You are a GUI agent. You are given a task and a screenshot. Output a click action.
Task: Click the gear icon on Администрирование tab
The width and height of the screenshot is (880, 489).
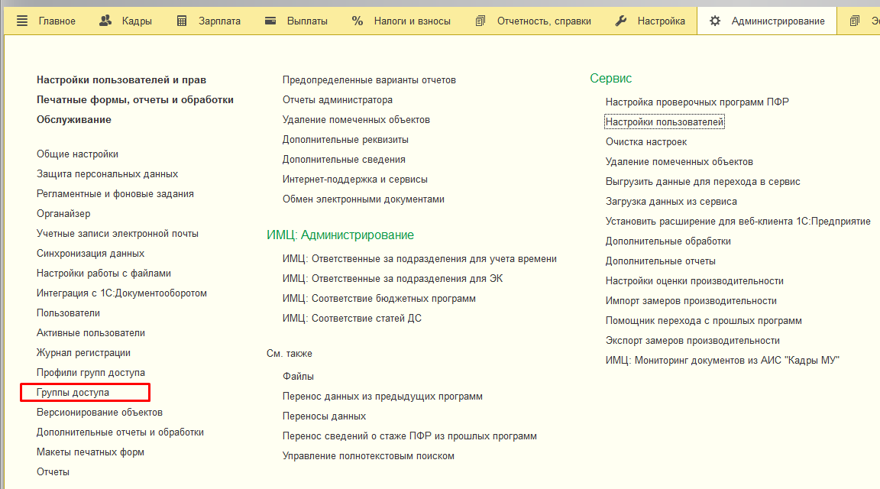[x=714, y=21]
